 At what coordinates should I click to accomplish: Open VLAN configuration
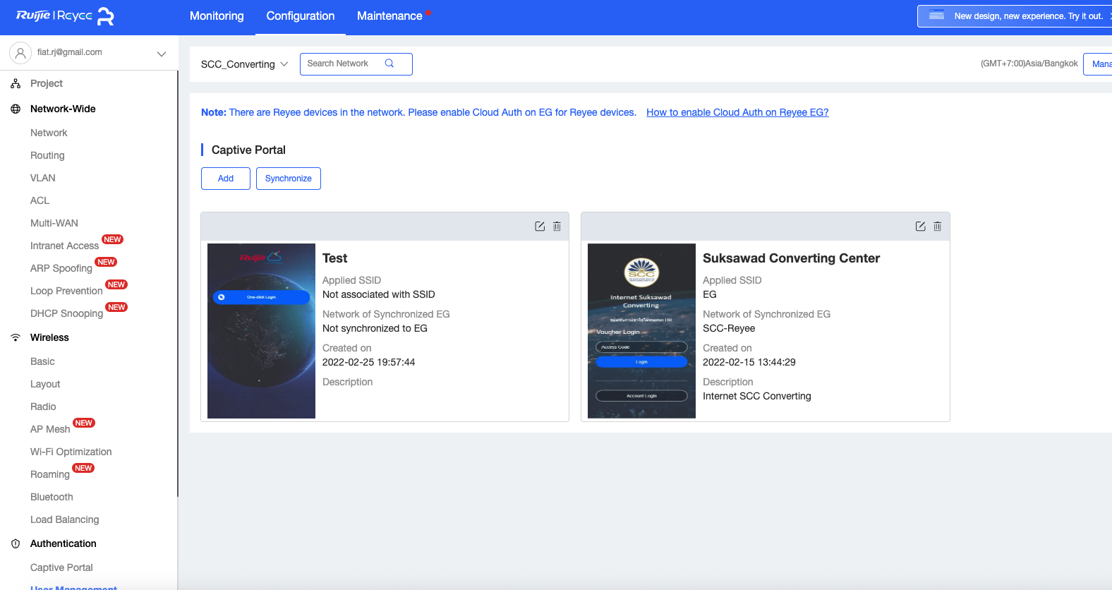pyautogui.click(x=42, y=178)
